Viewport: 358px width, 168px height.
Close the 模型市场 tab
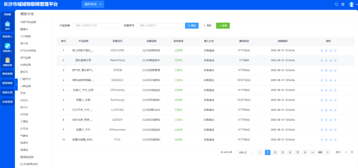coord(100,4)
